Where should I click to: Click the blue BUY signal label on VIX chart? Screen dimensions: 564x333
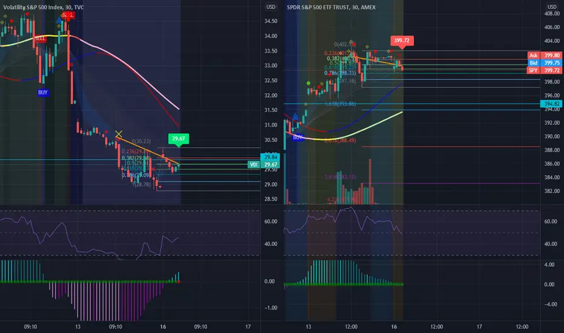pyautogui.click(x=43, y=93)
